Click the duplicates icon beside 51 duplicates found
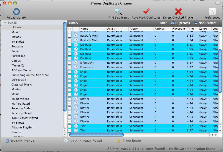The width and height of the screenshot is (223, 152). 66,141
